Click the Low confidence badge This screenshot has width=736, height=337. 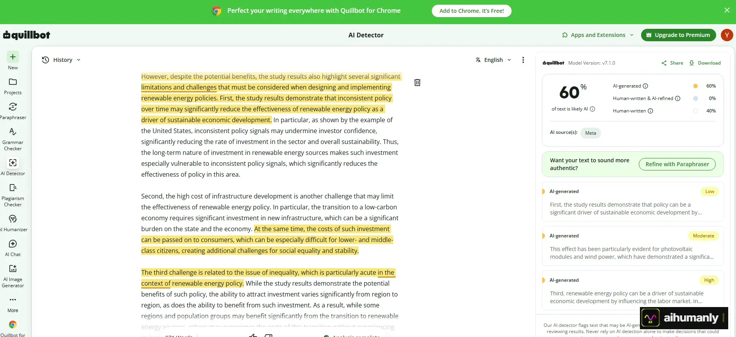click(710, 191)
